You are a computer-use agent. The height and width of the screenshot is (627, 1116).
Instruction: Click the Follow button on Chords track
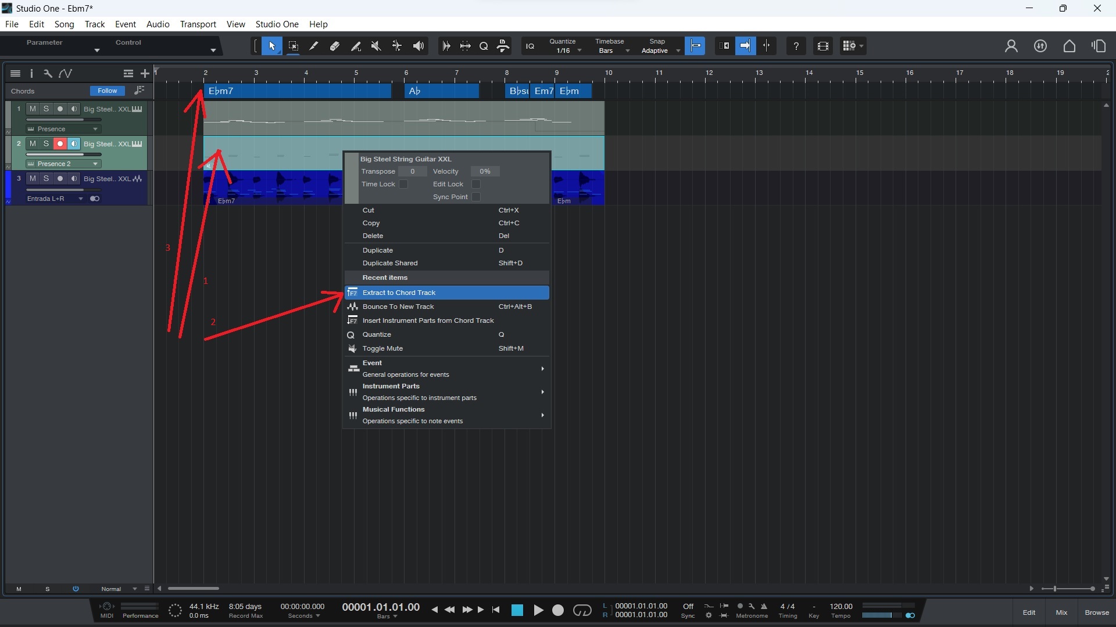click(107, 91)
